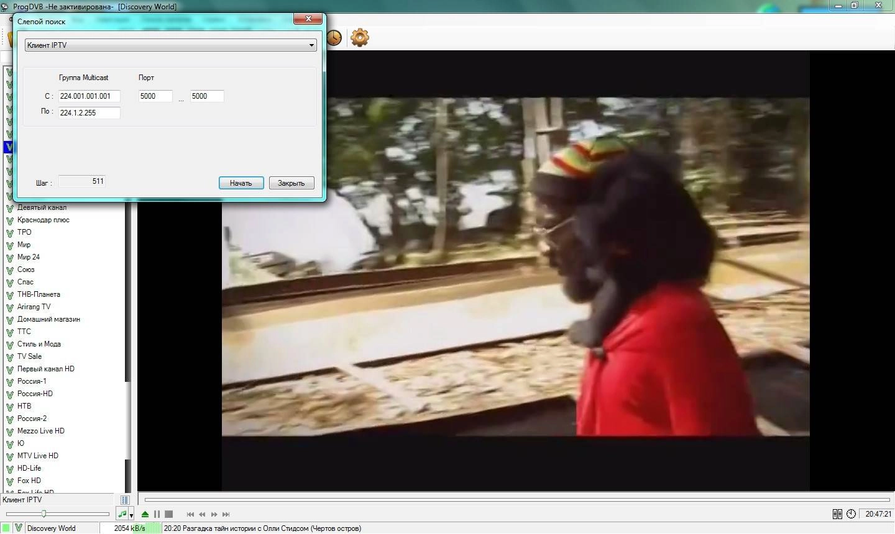Stop playback with the square button

pos(168,514)
